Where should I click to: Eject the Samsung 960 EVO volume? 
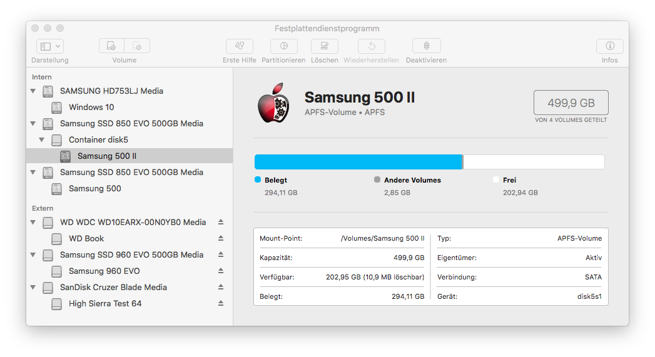[221, 271]
